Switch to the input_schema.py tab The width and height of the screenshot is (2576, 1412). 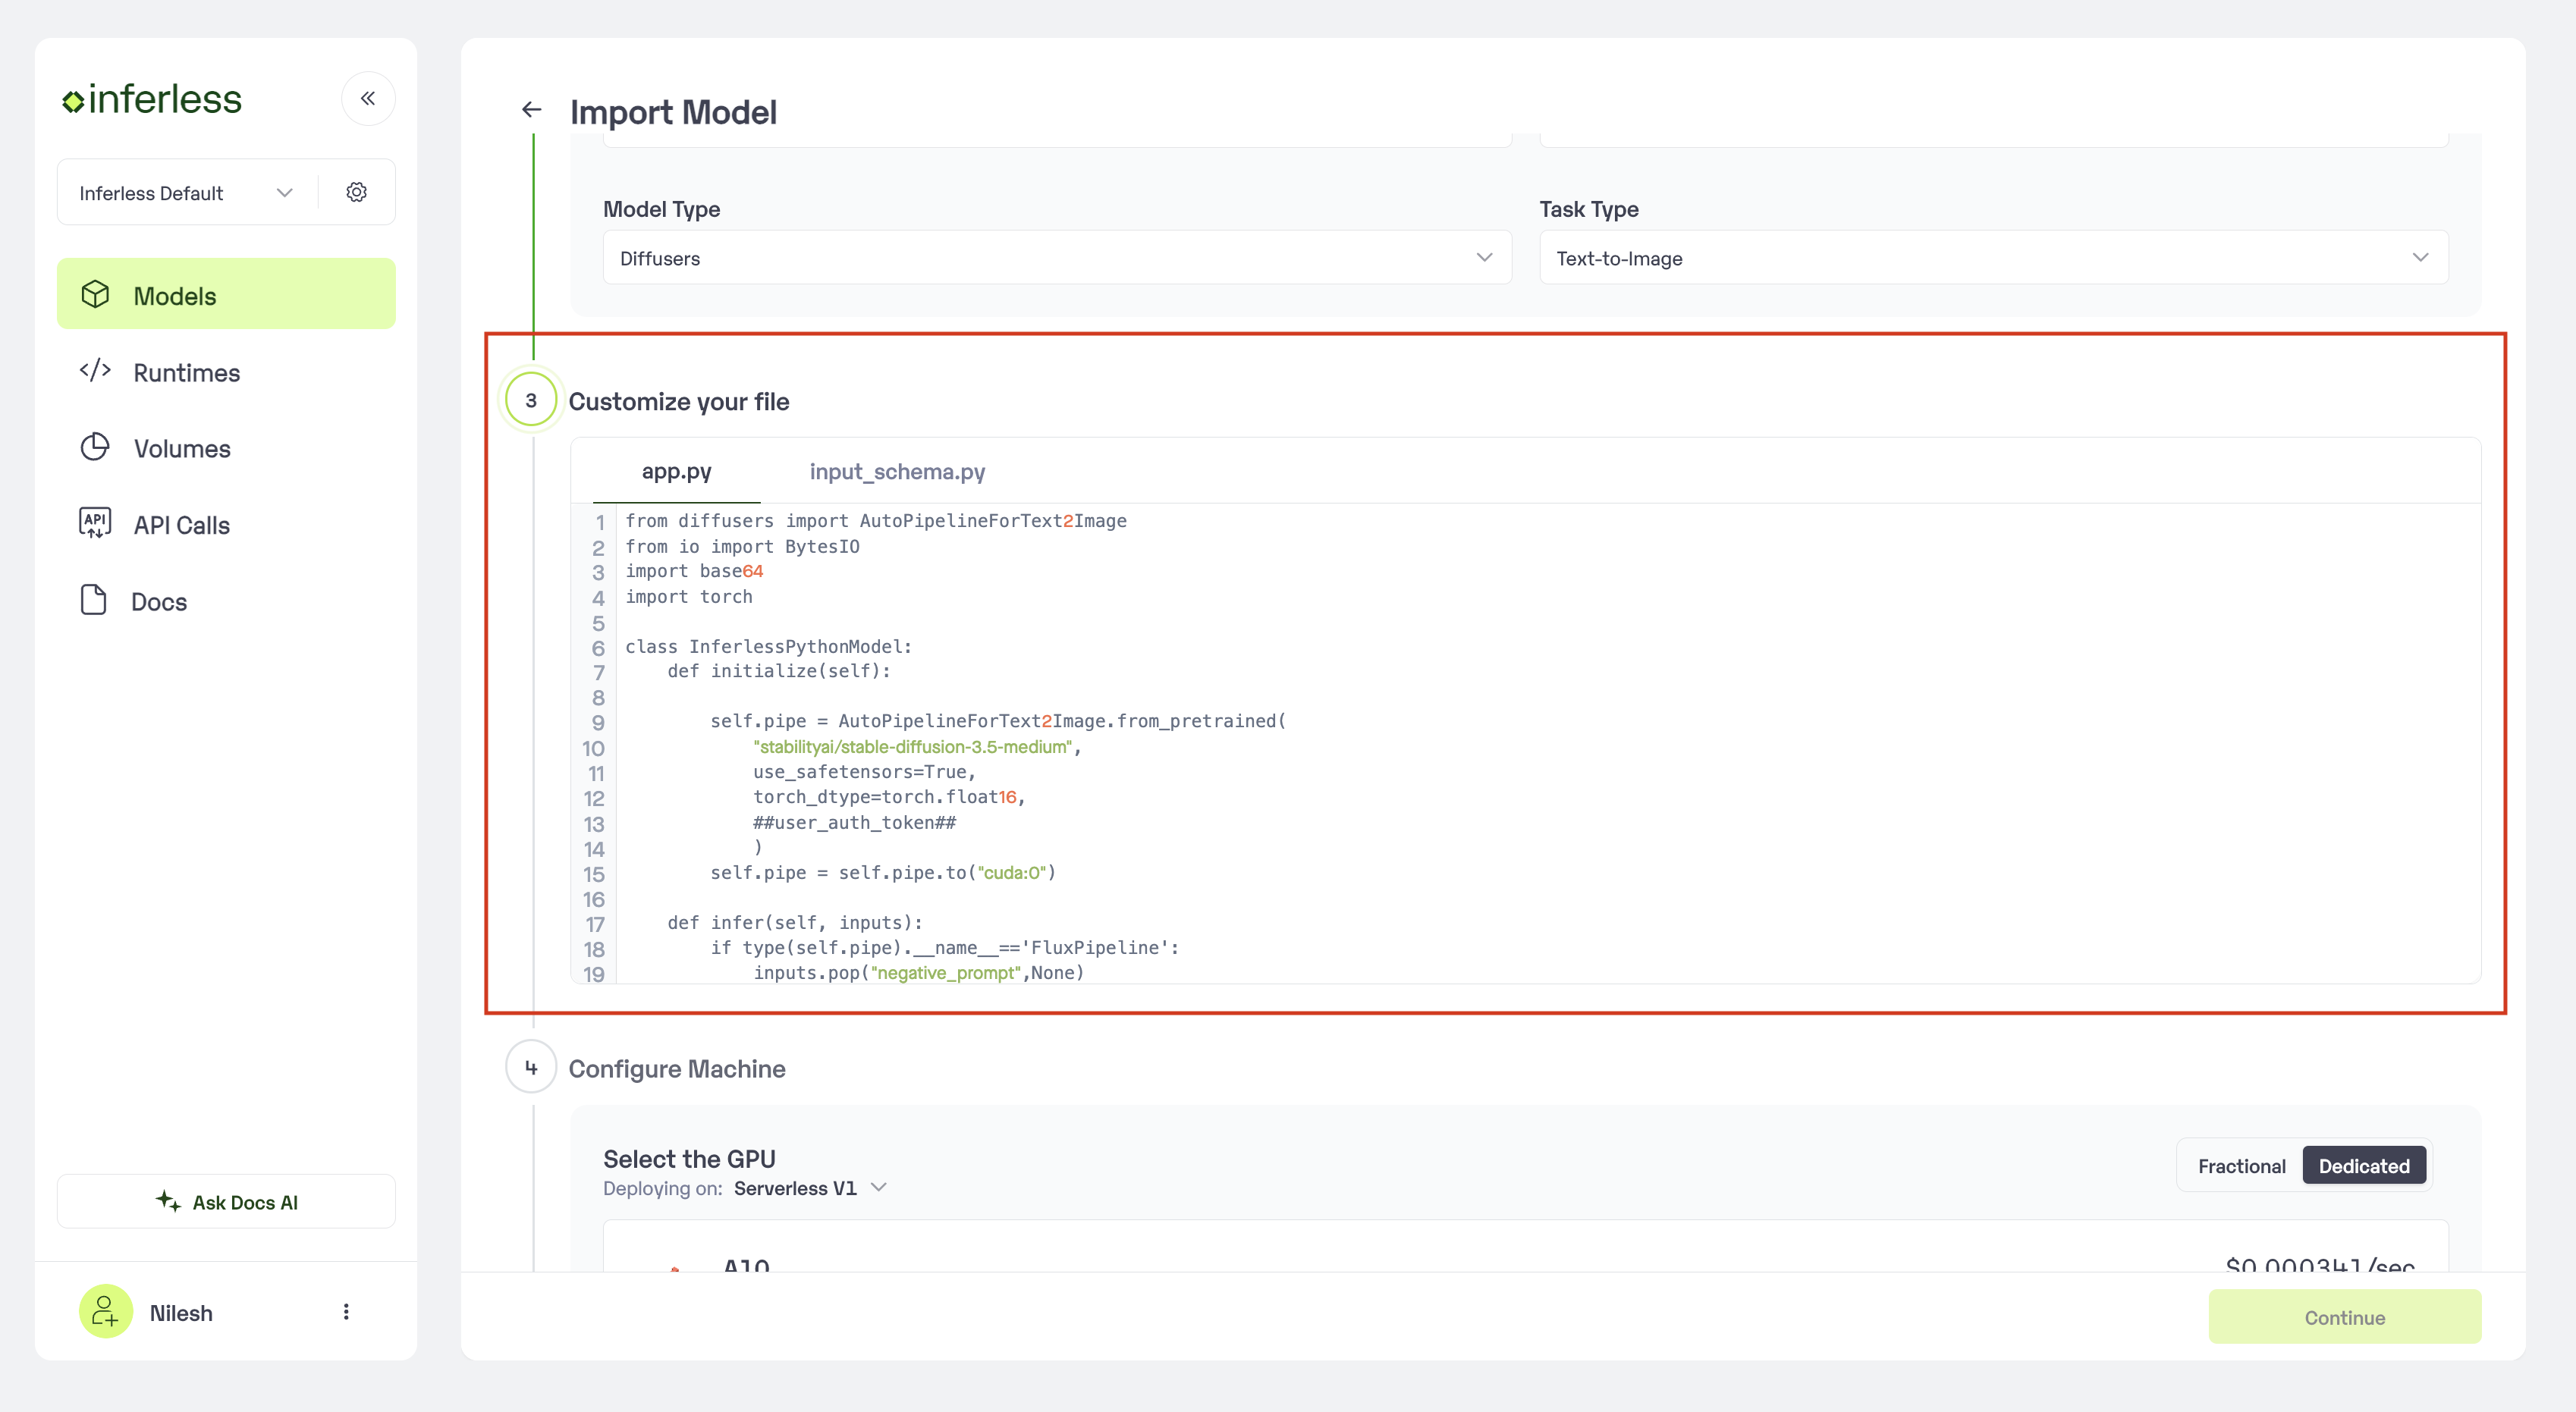[897, 471]
